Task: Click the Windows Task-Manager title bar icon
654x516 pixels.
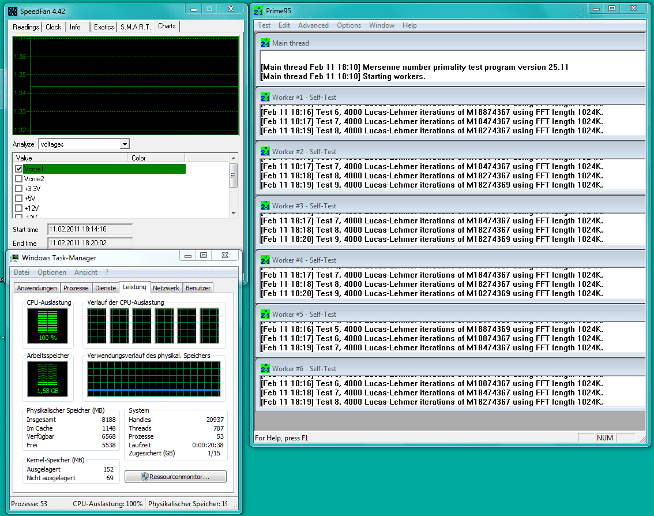Action: click(x=13, y=258)
